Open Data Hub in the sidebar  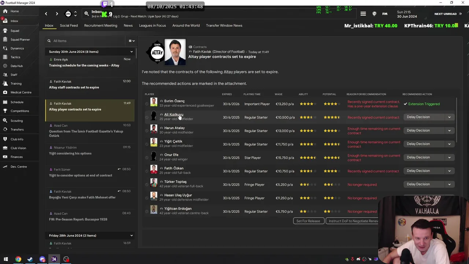point(16,66)
